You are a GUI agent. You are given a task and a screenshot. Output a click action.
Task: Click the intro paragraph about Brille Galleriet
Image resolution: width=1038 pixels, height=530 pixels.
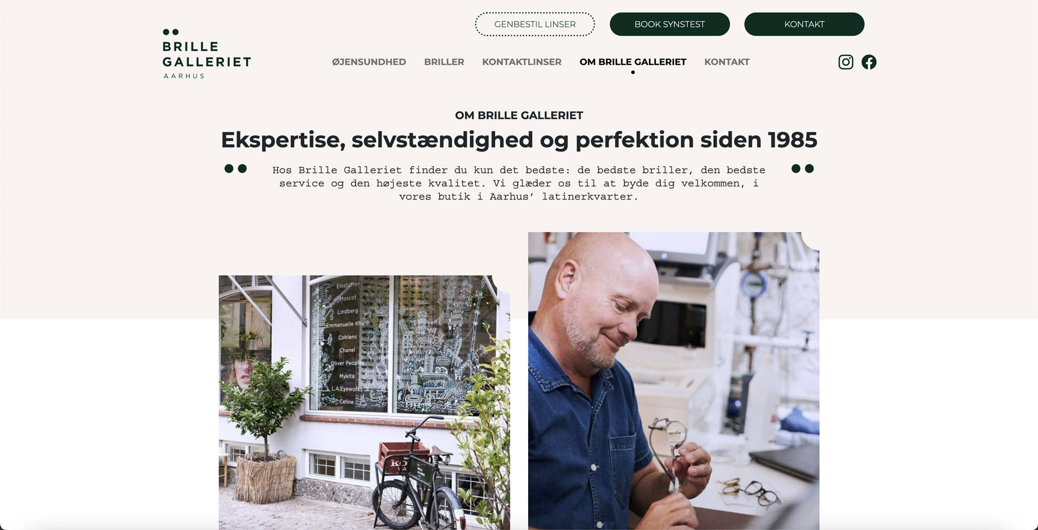(519, 183)
